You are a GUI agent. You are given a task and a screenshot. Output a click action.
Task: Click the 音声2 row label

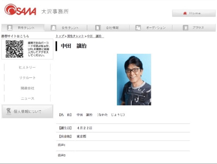[x=62, y=155]
